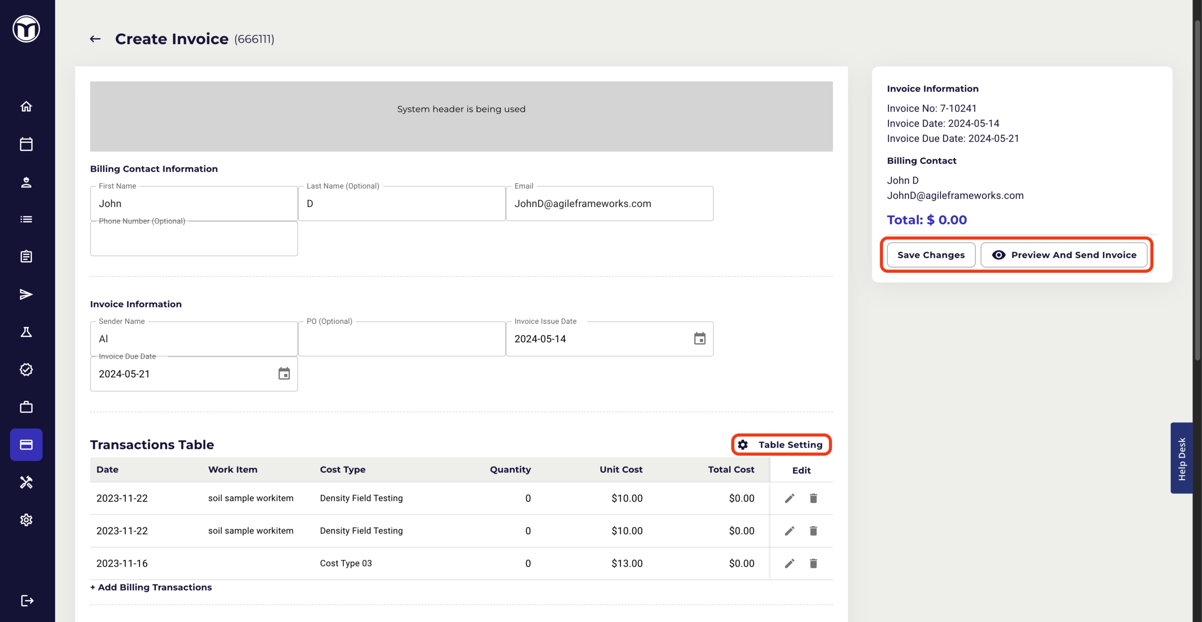This screenshot has width=1202, height=622.
Task: Click the Unit Cost column header
Action: (621, 469)
